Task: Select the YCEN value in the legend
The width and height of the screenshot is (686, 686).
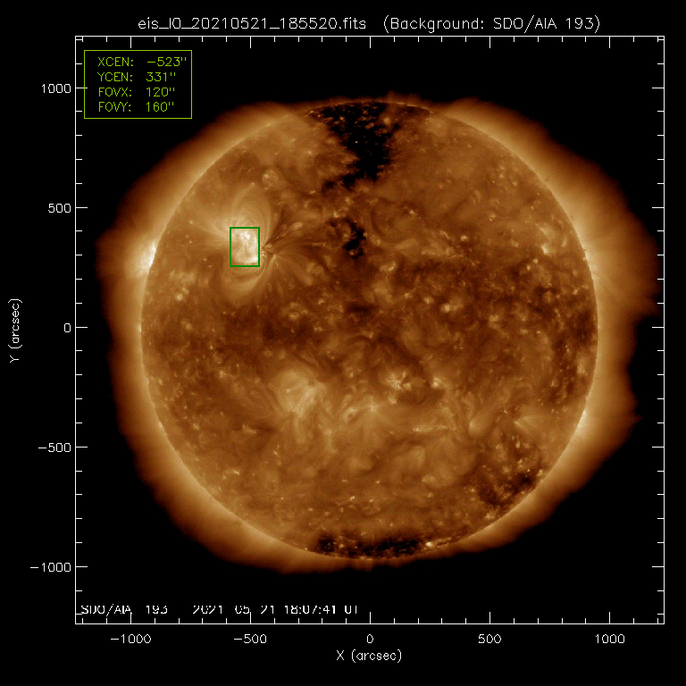Action: [162, 76]
